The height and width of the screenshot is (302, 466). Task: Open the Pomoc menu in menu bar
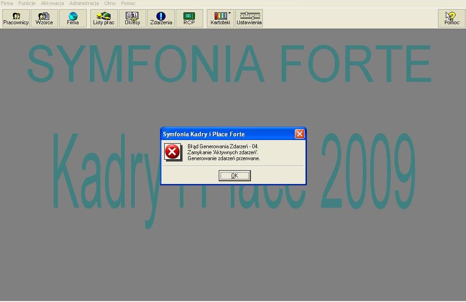click(x=128, y=3)
